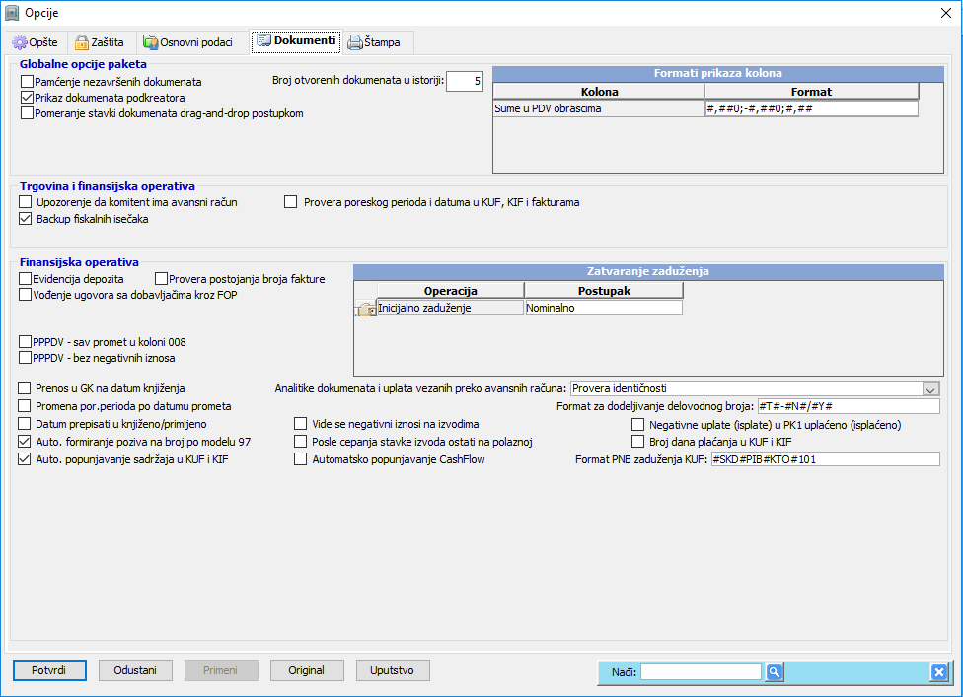
Task: Click the folder icon beside Inicijalno zaduženje
Action: coord(366,309)
